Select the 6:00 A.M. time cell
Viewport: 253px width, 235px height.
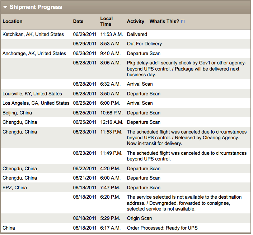pyautogui.click(x=111, y=178)
